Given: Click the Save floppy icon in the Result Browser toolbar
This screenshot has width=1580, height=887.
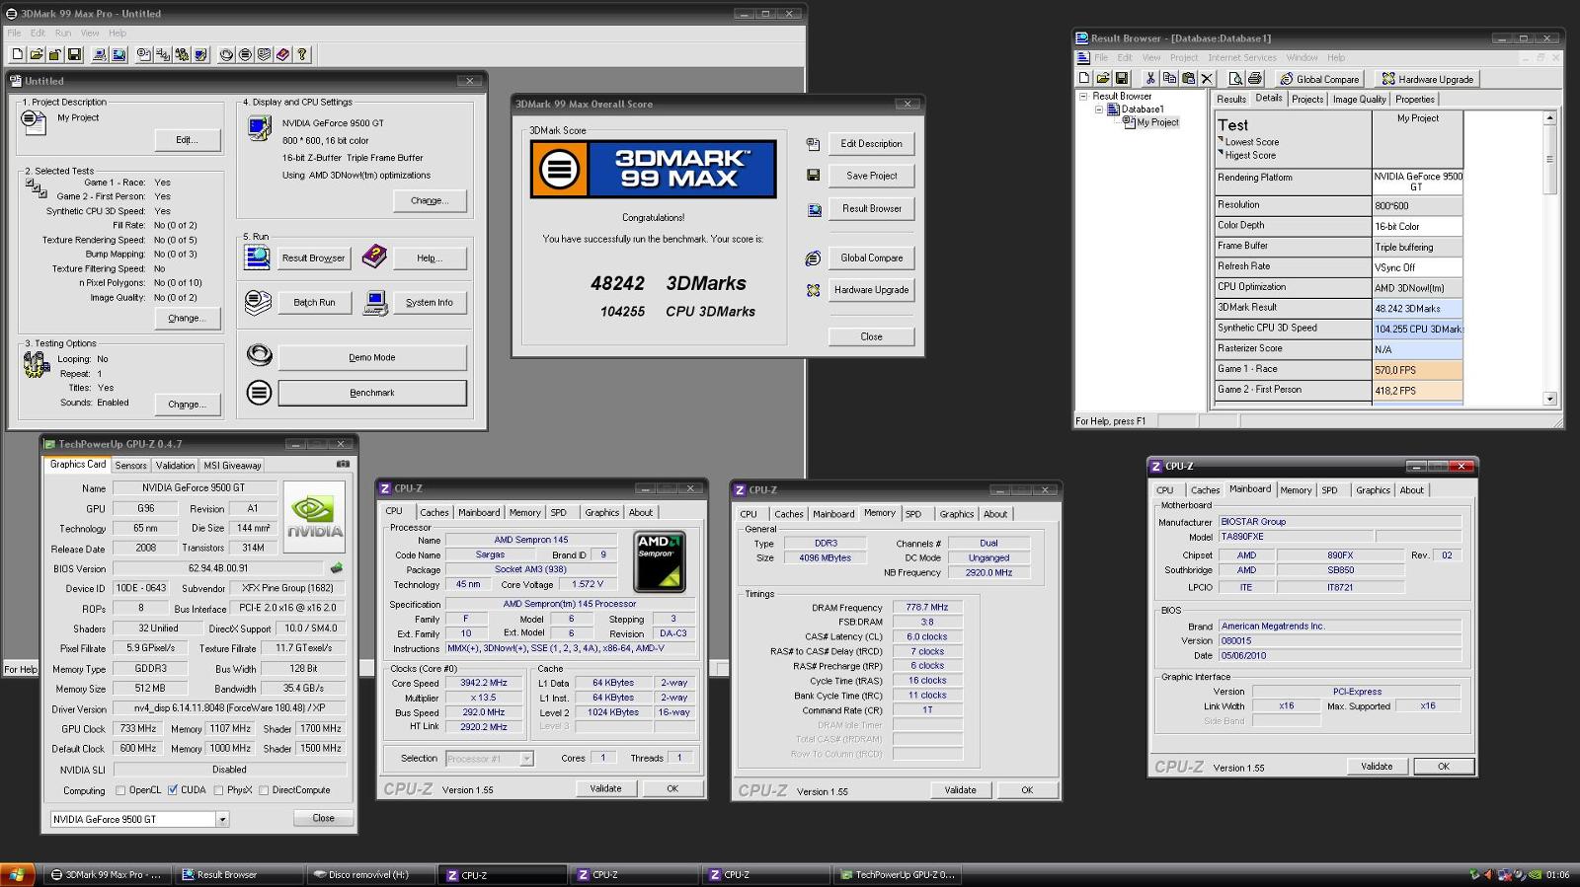Looking at the screenshot, I should [x=1122, y=78].
